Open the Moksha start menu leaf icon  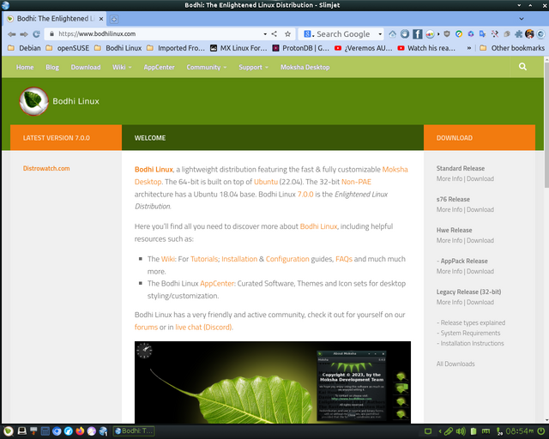[x=9, y=431]
